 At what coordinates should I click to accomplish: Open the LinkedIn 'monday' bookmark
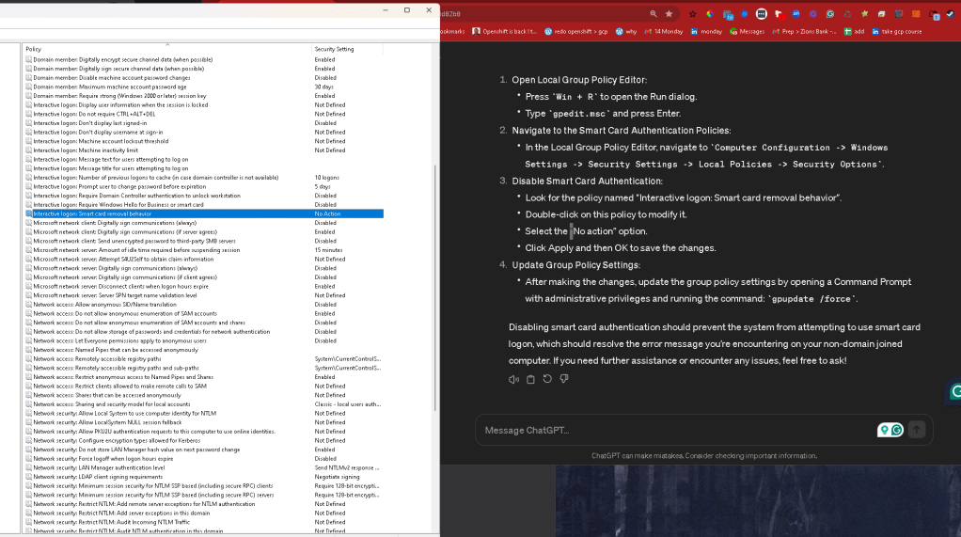(706, 31)
